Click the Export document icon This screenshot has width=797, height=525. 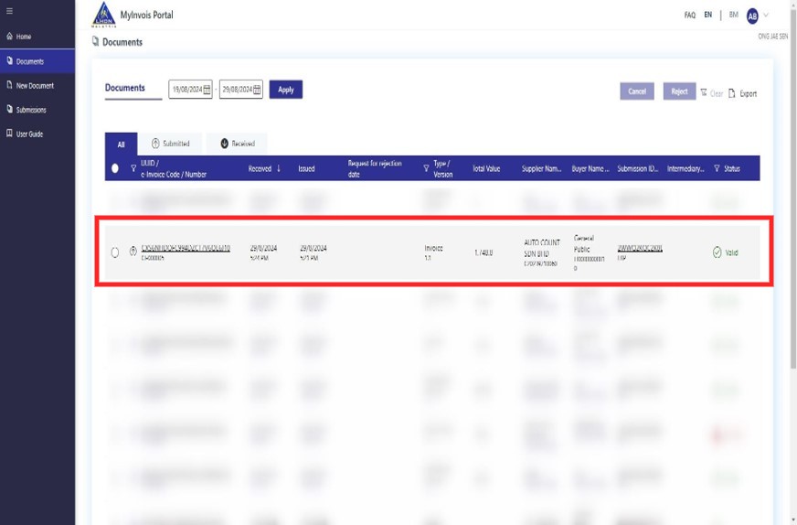pos(732,93)
